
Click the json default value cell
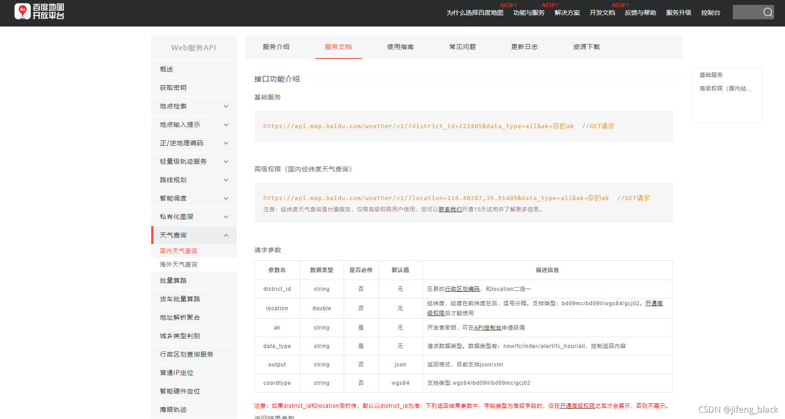pos(400,365)
